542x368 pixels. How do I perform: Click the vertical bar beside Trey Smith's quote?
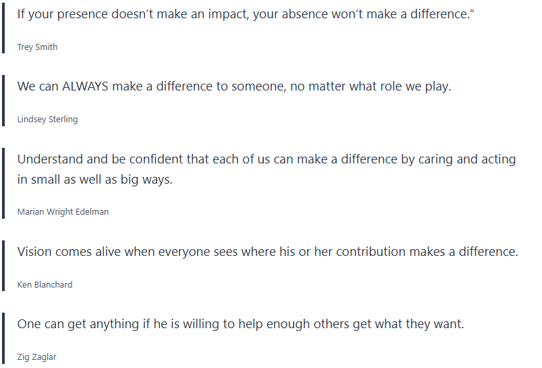click(x=4, y=28)
